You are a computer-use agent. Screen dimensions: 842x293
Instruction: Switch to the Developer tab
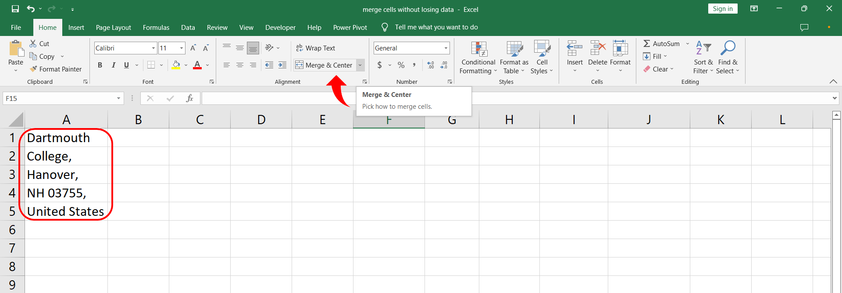(x=280, y=27)
